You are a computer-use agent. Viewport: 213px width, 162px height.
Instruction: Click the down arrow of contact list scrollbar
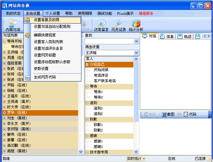pos(81,152)
